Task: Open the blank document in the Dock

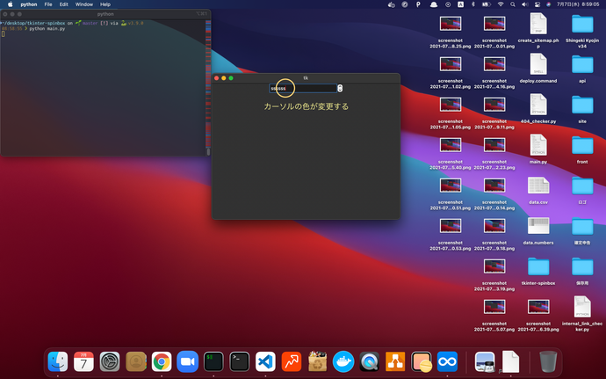Action: click(510, 361)
